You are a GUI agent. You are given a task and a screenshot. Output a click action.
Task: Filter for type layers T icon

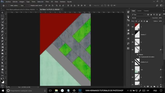coord(154,14)
